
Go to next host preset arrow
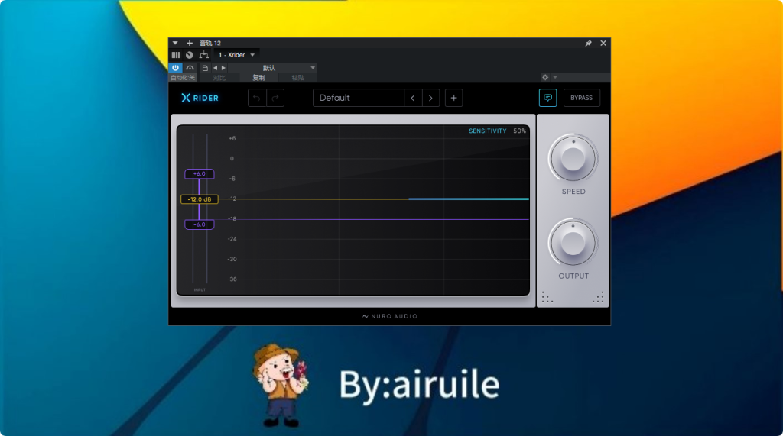click(223, 68)
